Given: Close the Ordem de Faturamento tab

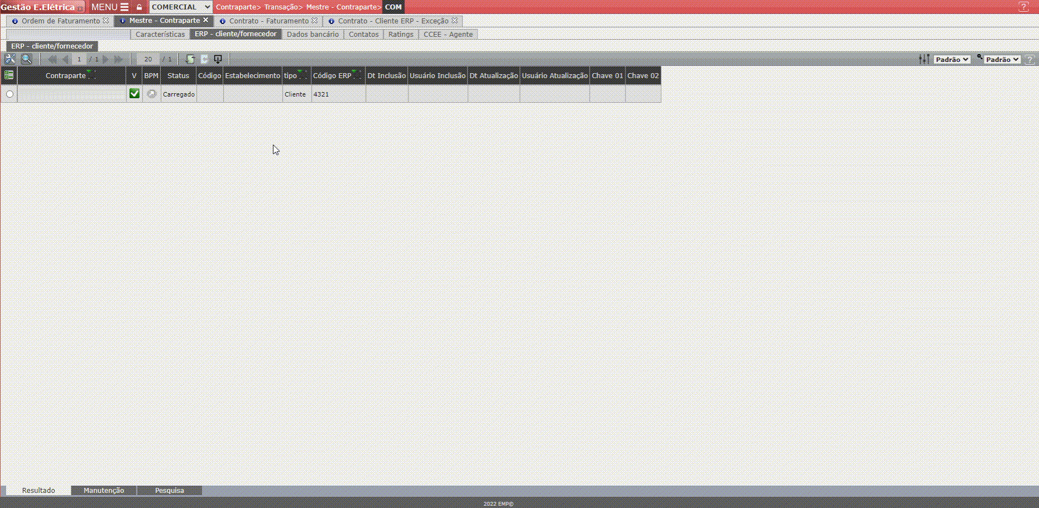Looking at the screenshot, I should pos(106,21).
